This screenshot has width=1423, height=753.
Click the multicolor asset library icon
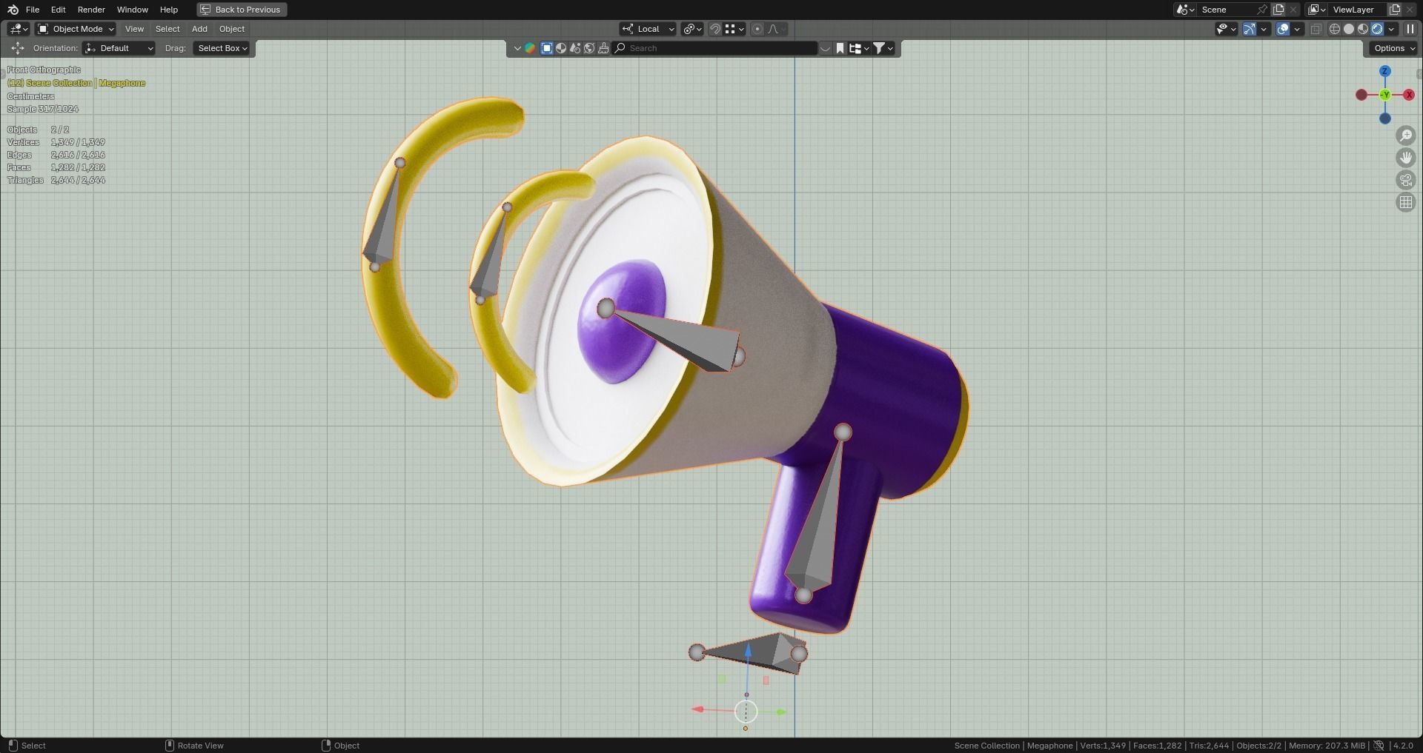[x=530, y=48]
